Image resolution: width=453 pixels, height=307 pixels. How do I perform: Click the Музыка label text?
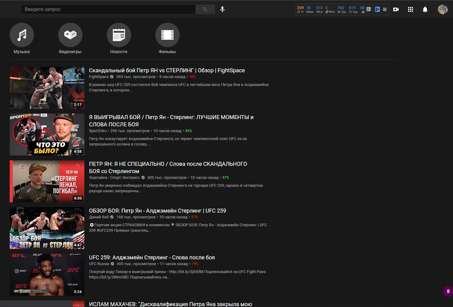click(22, 52)
